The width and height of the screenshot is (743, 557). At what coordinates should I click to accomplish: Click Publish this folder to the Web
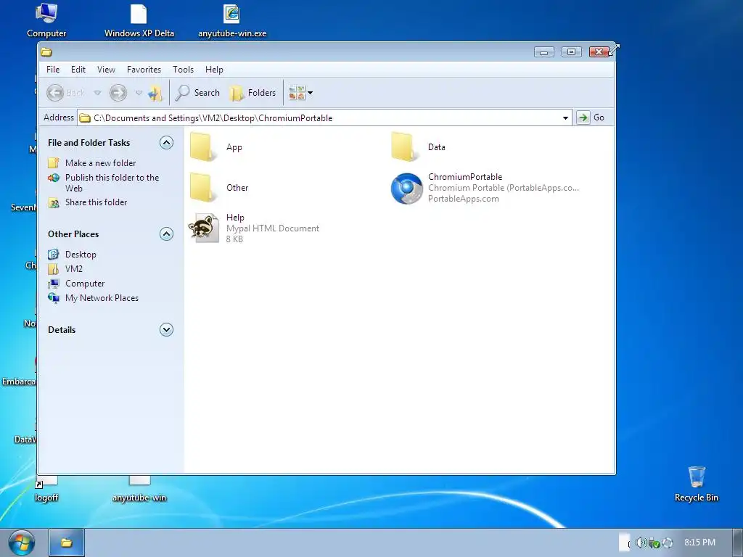click(112, 183)
